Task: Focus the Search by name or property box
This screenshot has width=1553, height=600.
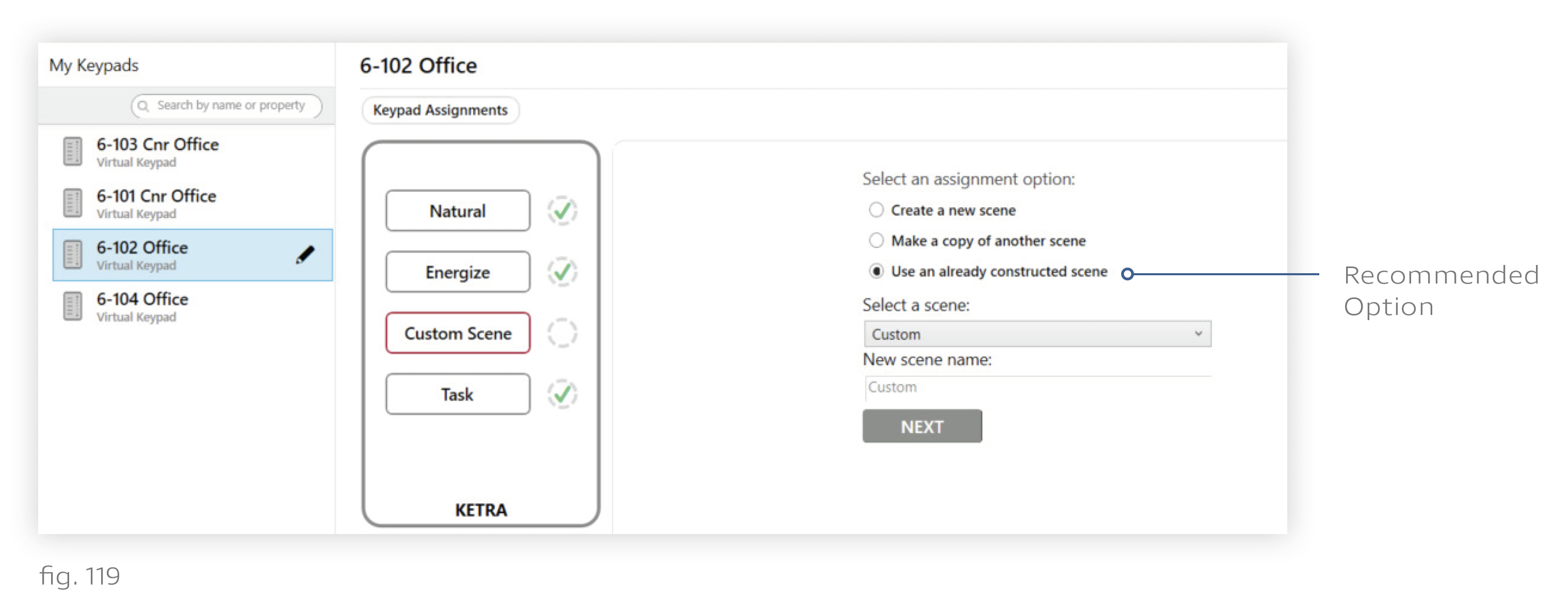Action: coord(227,106)
